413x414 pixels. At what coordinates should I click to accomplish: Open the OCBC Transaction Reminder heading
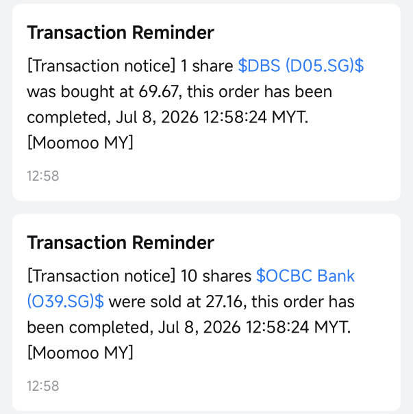(x=121, y=242)
